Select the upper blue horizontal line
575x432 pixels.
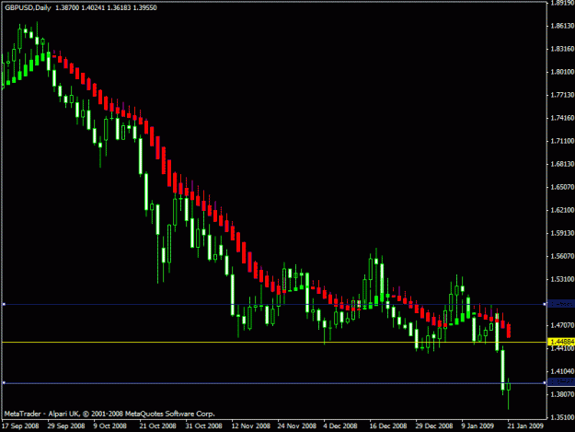[274, 304]
